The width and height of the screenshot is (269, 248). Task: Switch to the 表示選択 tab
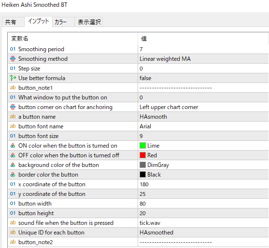tap(89, 22)
